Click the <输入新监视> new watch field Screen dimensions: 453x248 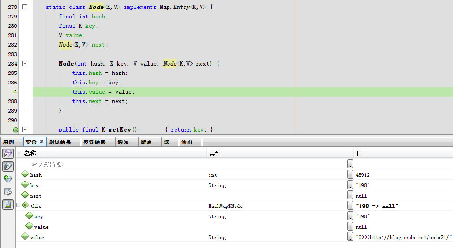point(47,165)
